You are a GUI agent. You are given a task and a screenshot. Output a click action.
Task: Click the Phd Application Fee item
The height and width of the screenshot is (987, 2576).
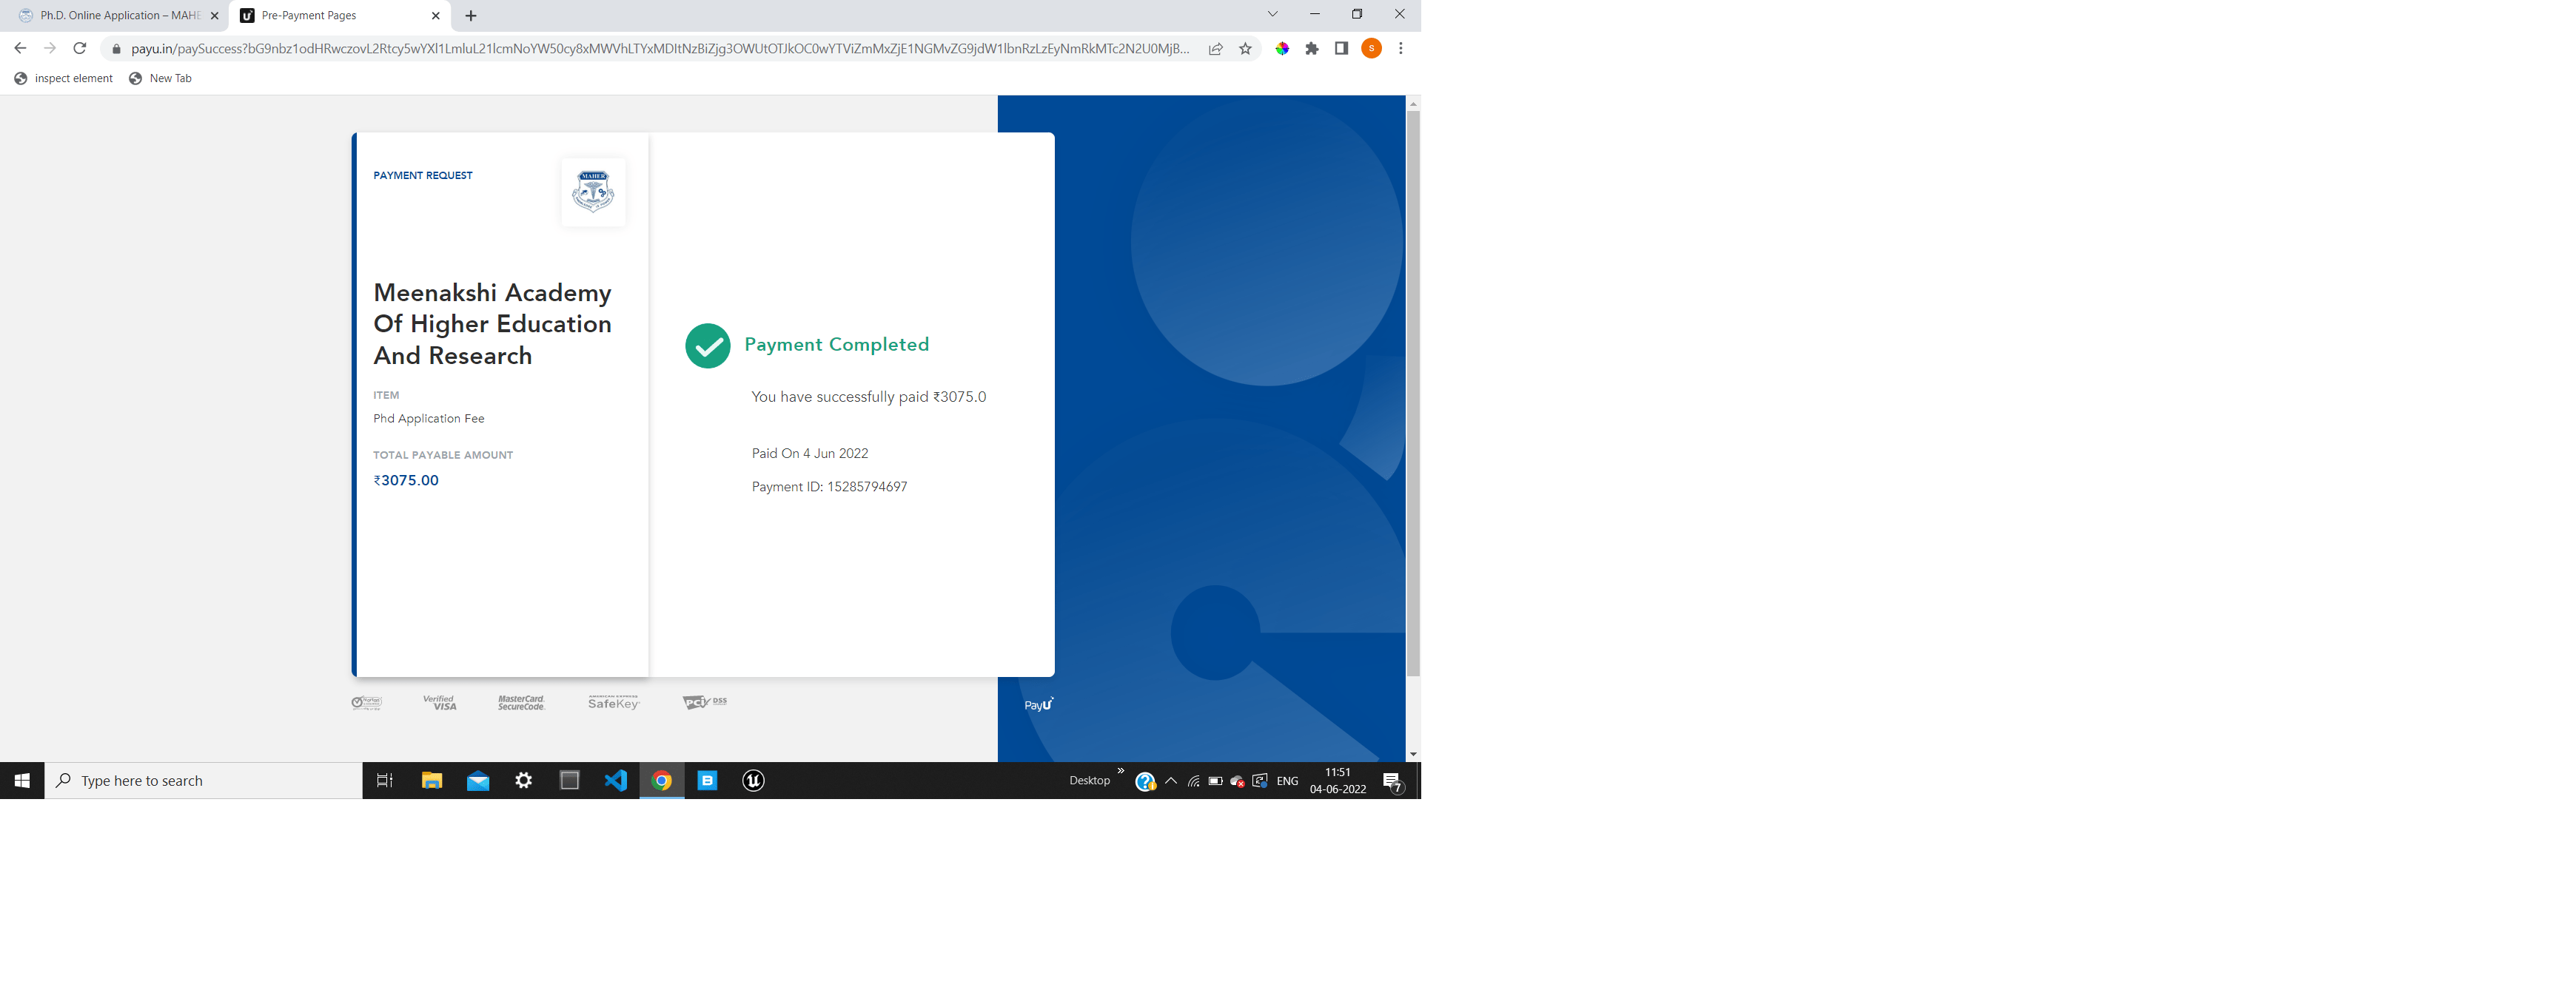pyautogui.click(x=429, y=419)
